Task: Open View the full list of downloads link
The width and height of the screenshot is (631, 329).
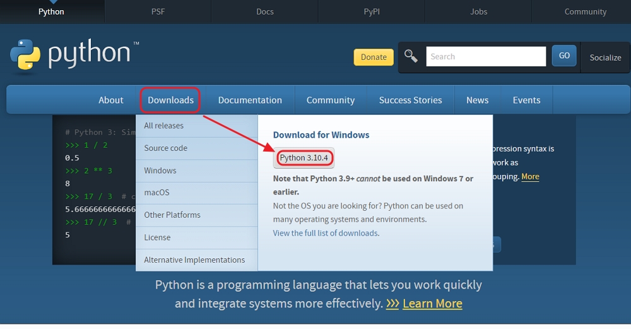Action: tap(325, 233)
